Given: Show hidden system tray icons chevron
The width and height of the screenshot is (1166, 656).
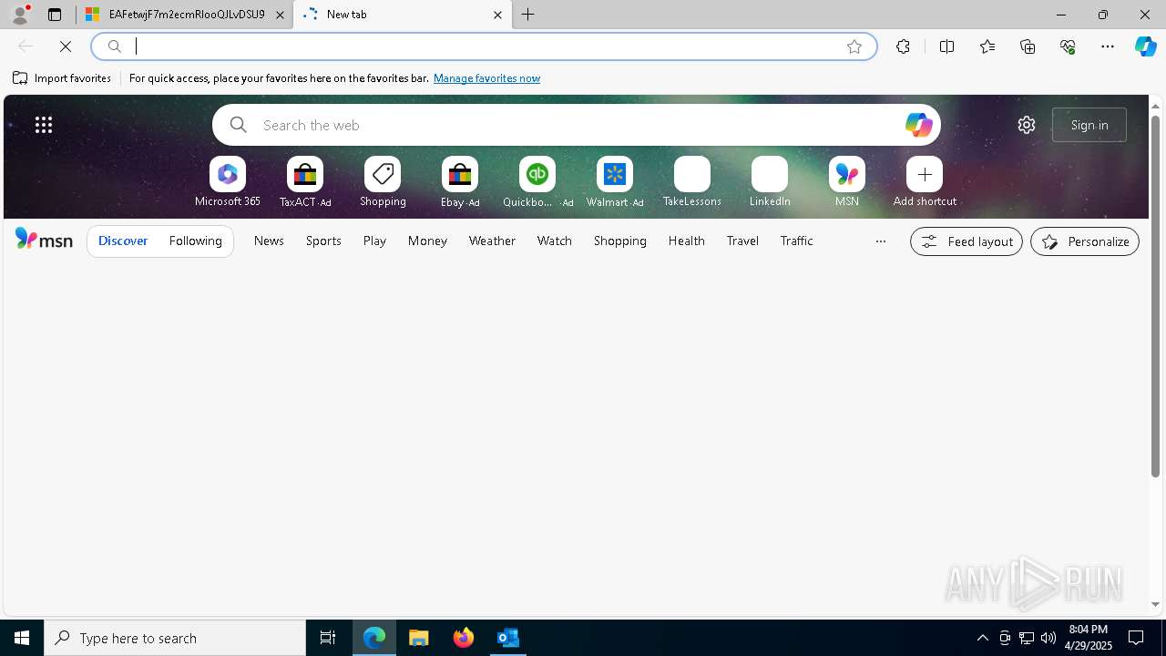Looking at the screenshot, I should [982, 638].
